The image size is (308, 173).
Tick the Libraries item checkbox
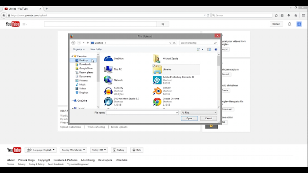point(154,66)
